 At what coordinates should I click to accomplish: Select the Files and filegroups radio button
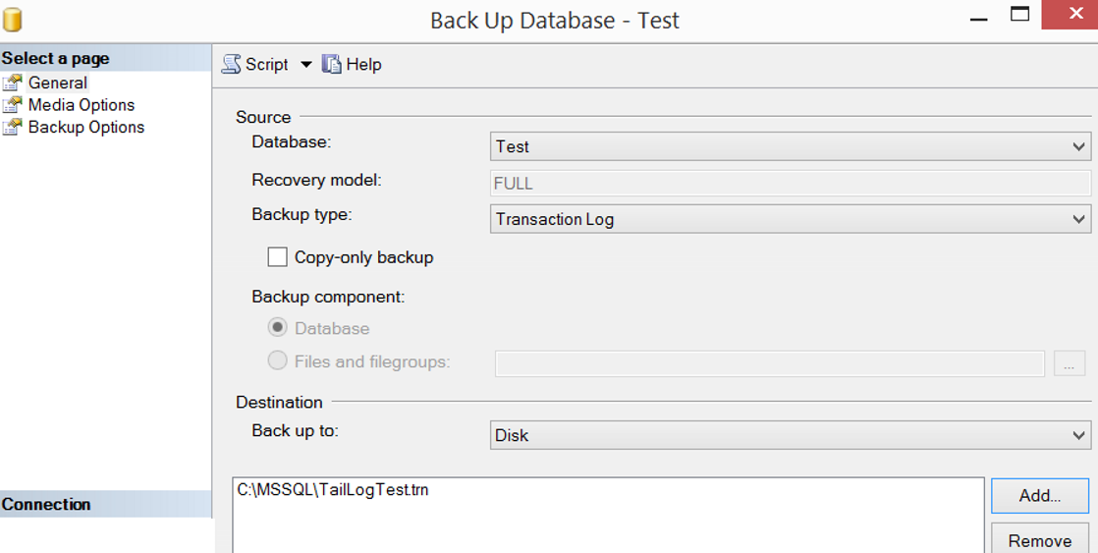coord(278,361)
